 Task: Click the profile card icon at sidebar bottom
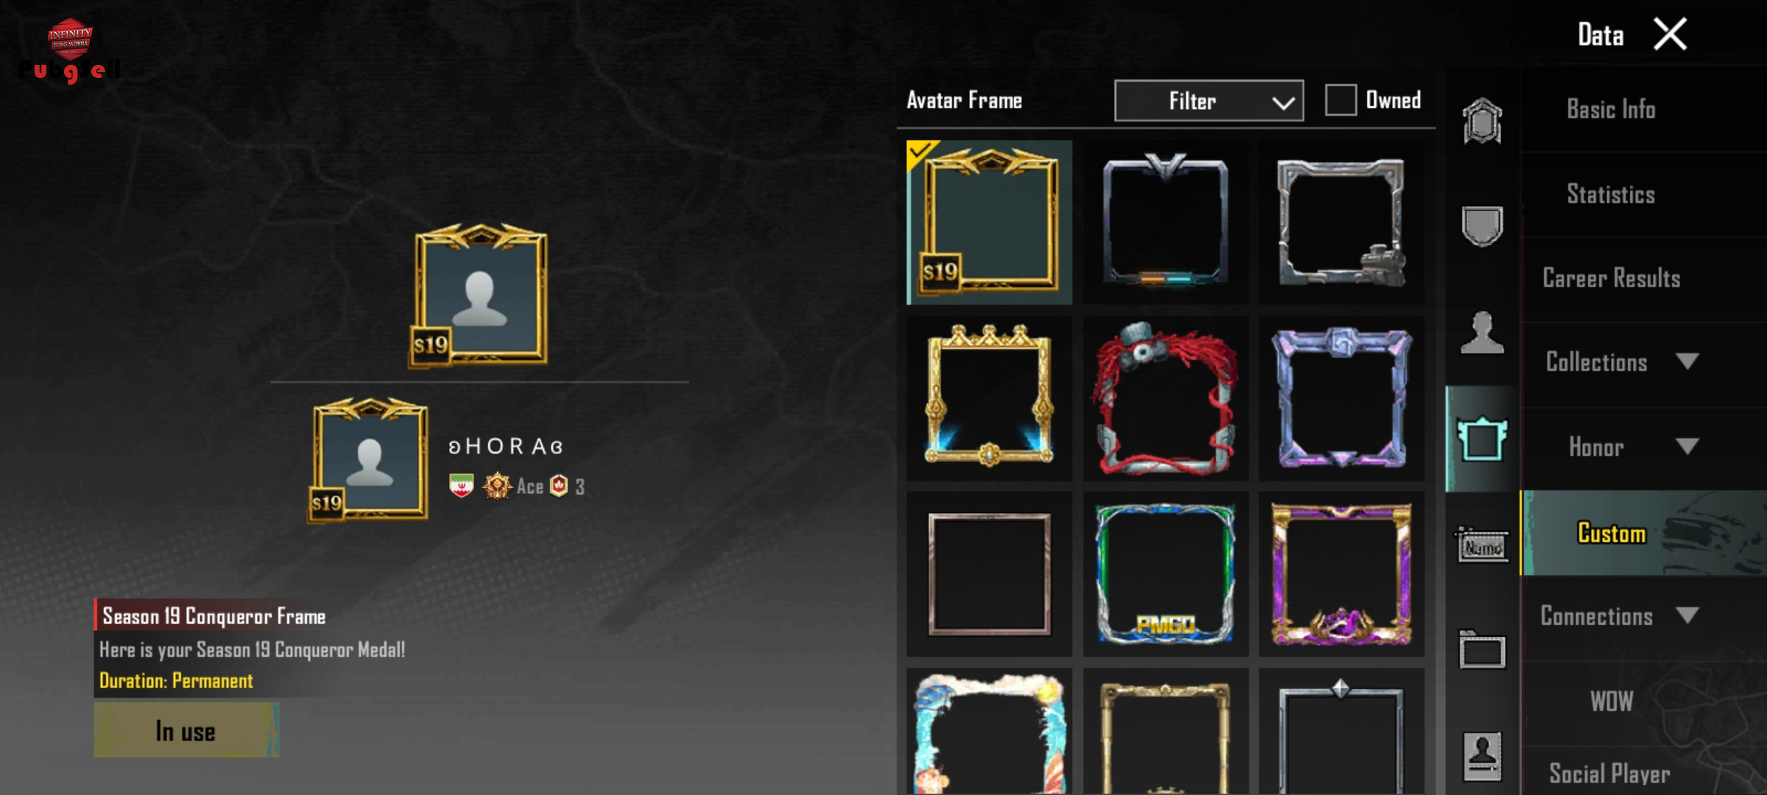[1482, 756]
